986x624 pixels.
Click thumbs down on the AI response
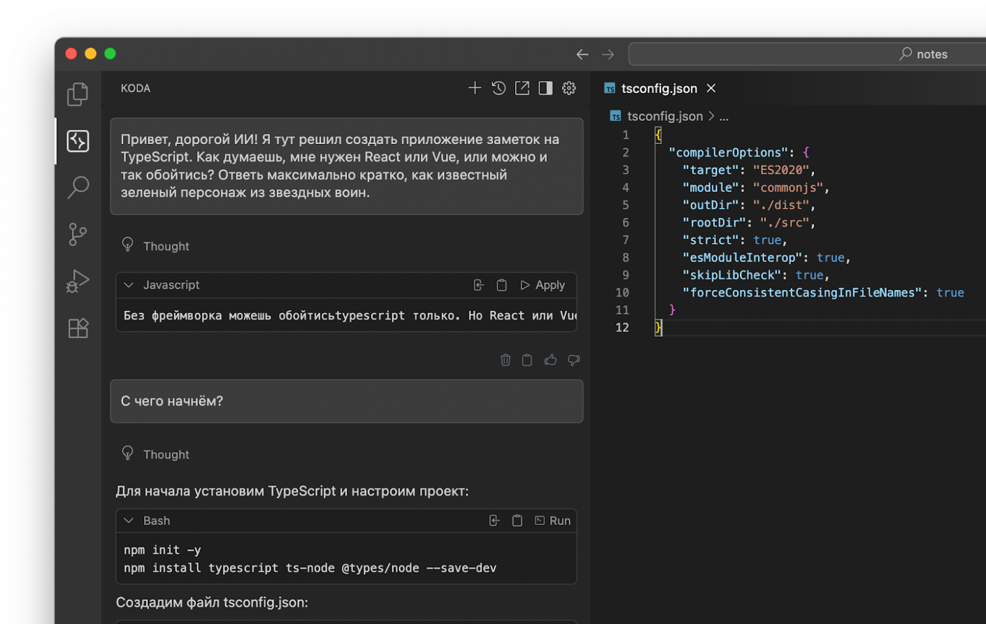pos(574,360)
